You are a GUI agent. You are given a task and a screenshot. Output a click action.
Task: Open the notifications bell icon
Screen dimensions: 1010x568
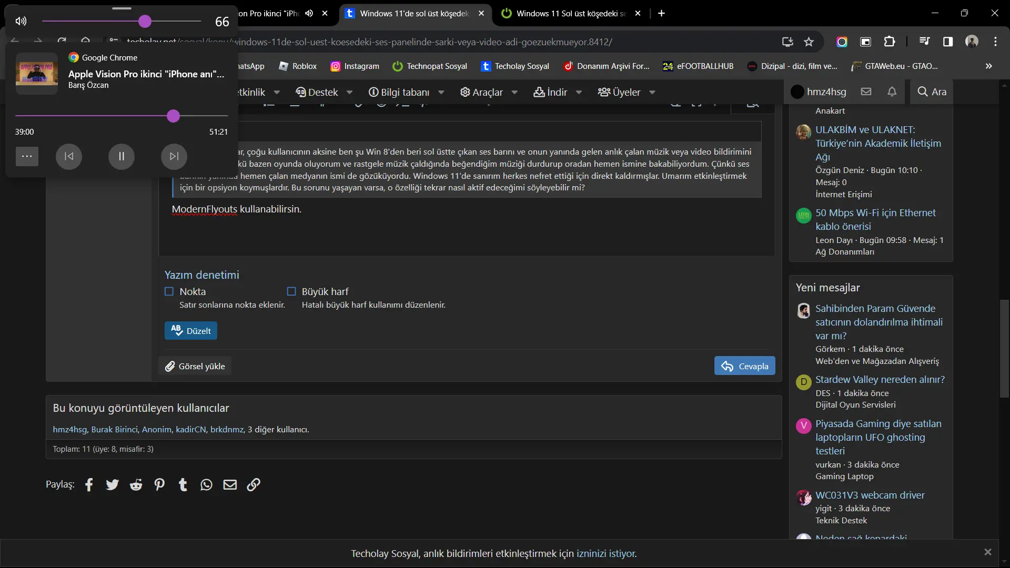(892, 92)
